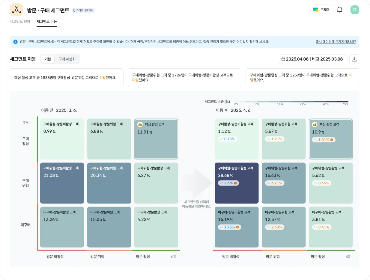Click 혹시 데이터에 문제가 있나요? link
Screen dimensions: 370x280
tap(336, 42)
